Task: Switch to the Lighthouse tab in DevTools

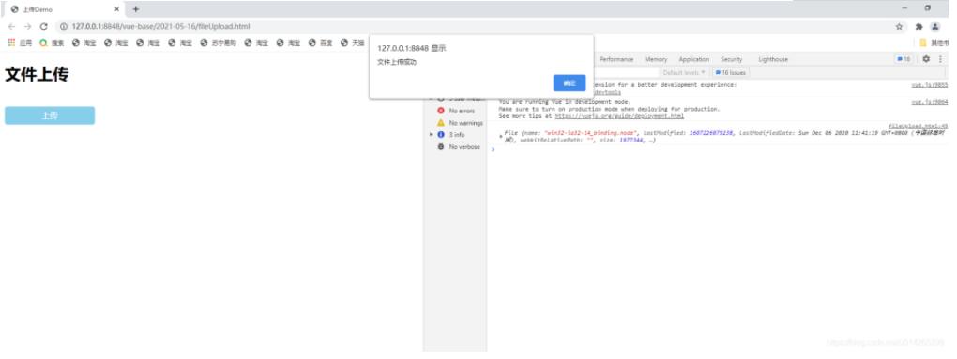Action: 773,59
